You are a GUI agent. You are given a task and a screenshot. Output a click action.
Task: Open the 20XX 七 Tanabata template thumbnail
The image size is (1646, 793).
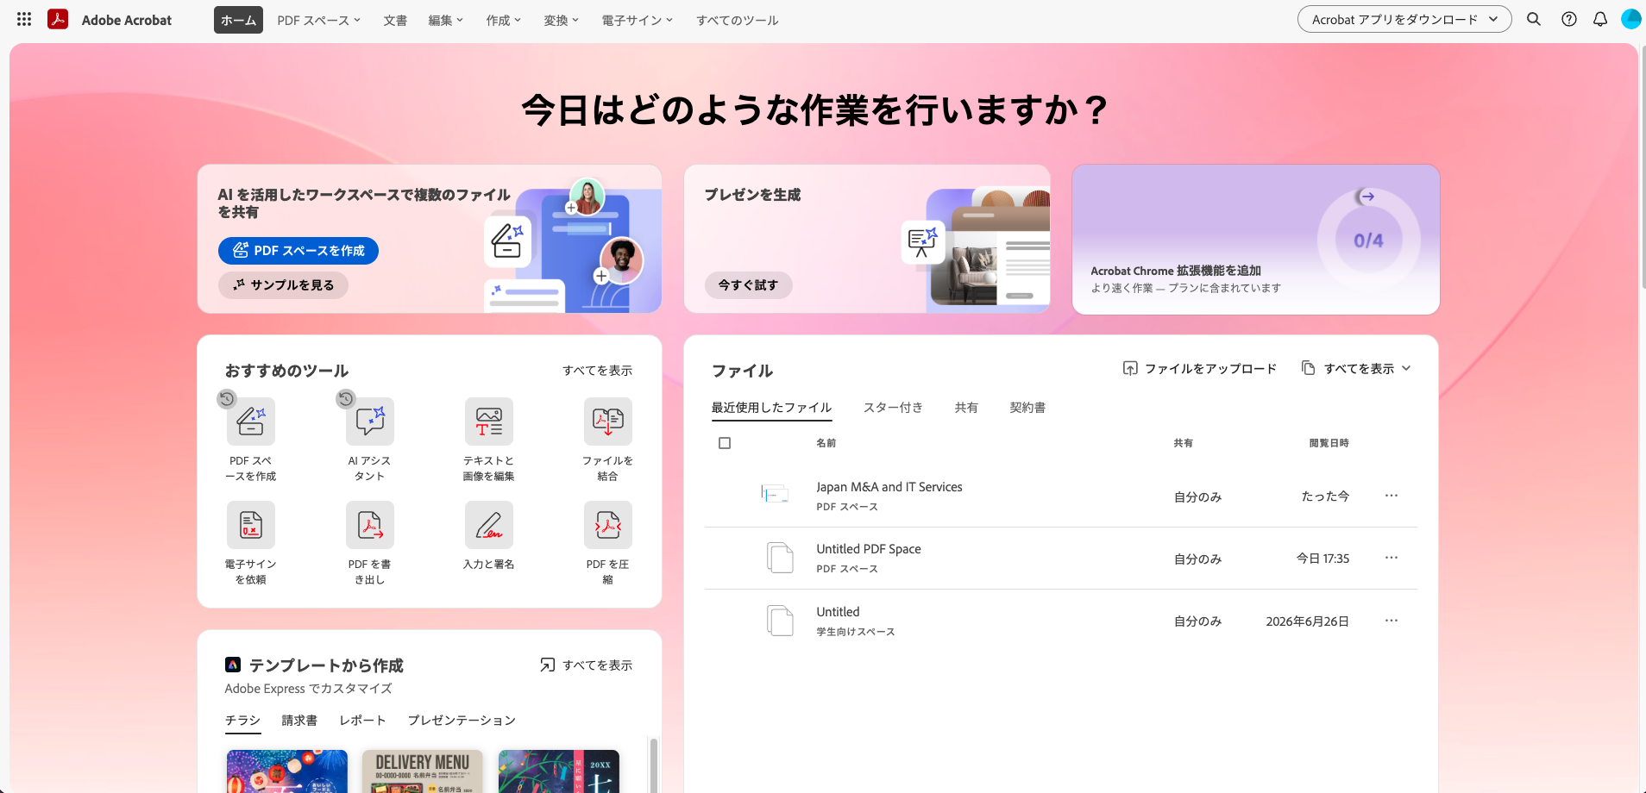[559, 771]
